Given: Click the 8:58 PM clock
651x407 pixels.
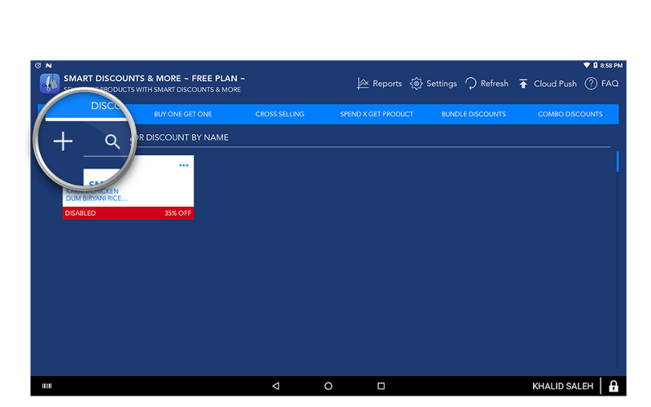Looking at the screenshot, I should click(611, 66).
